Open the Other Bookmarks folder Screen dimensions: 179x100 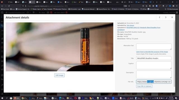173,9
